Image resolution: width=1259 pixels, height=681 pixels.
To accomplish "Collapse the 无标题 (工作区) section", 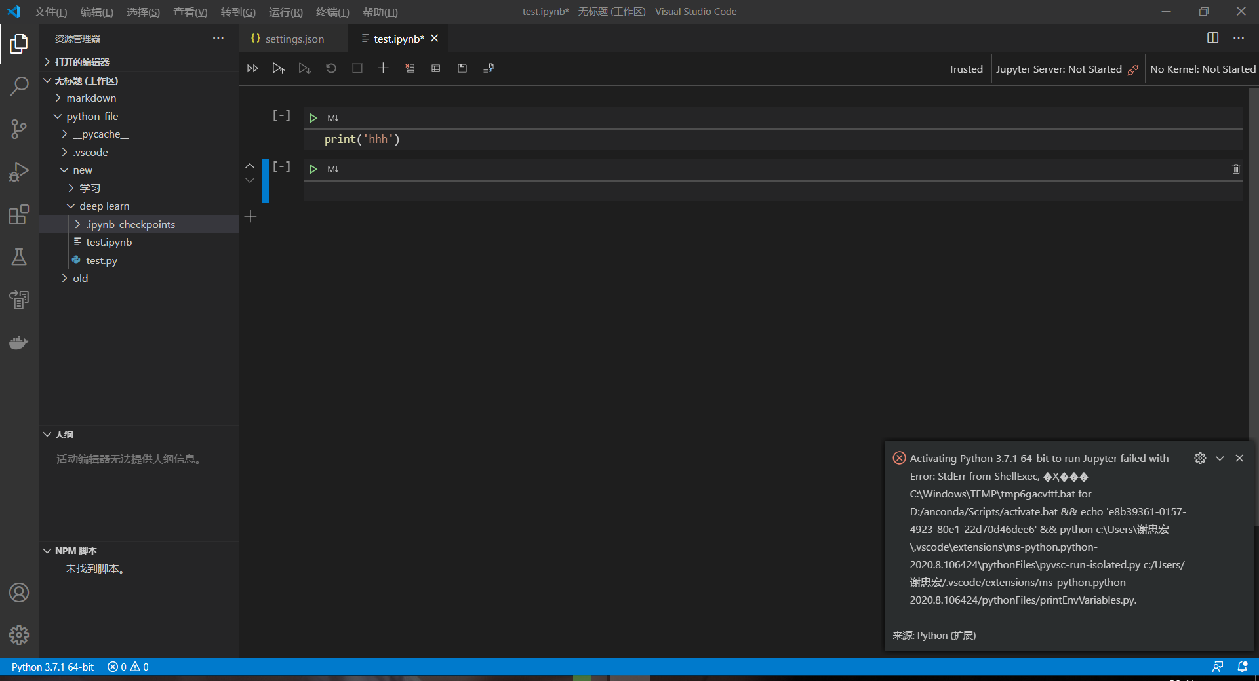I will pos(139,80).
